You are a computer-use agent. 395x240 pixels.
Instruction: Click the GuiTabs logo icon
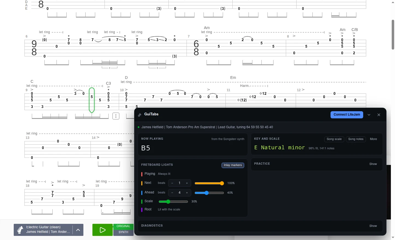[140, 115]
